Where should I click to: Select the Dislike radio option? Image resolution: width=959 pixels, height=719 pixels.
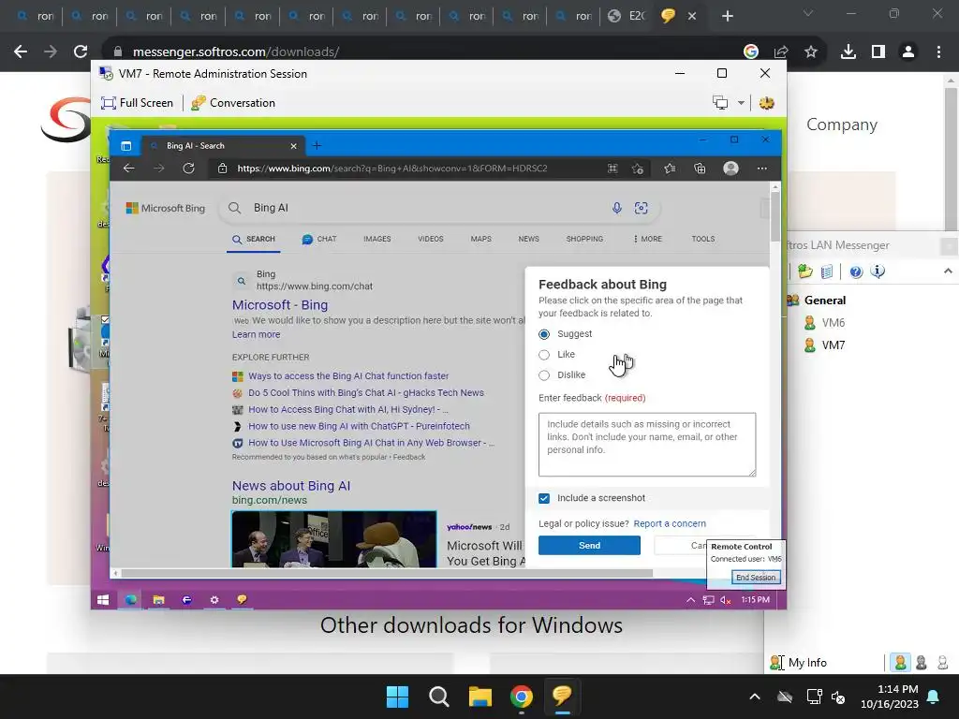544,374
